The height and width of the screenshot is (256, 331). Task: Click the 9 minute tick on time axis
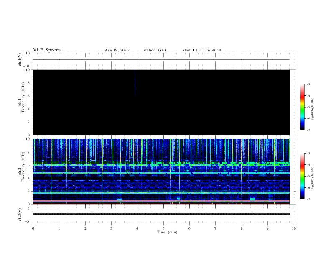point(267,228)
